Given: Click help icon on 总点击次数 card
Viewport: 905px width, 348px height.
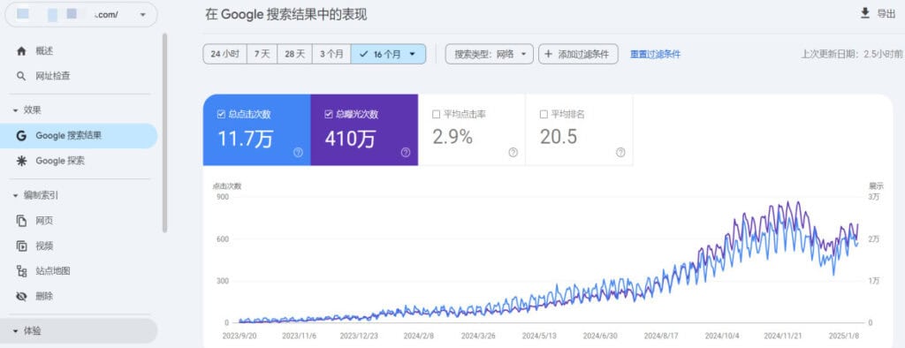Looking at the screenshot, I should pyautogui.click(x=298, y=152).
